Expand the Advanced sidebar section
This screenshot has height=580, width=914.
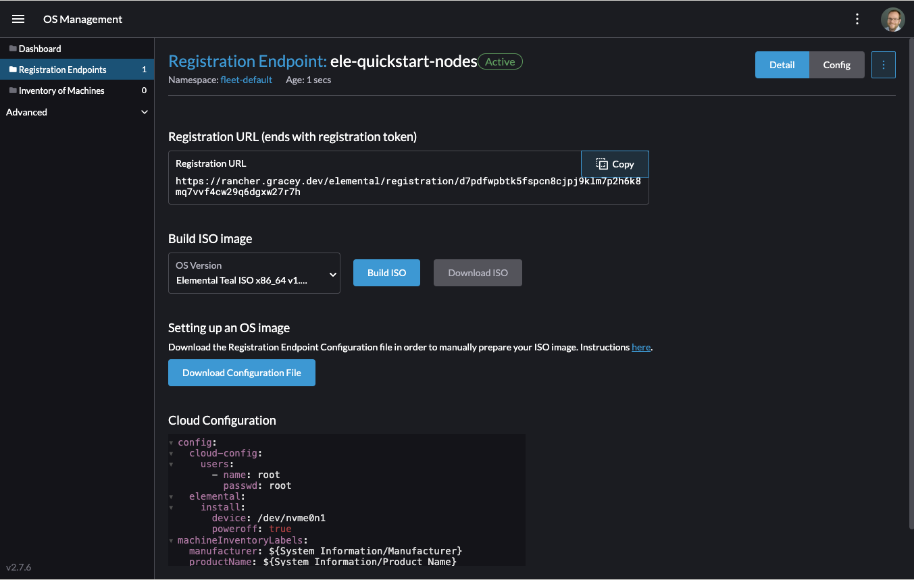[x=77, y=112]
